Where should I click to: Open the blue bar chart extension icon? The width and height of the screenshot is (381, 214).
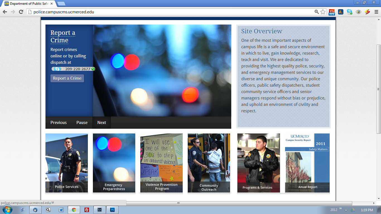pyautogui.click(x=341, y=12)
